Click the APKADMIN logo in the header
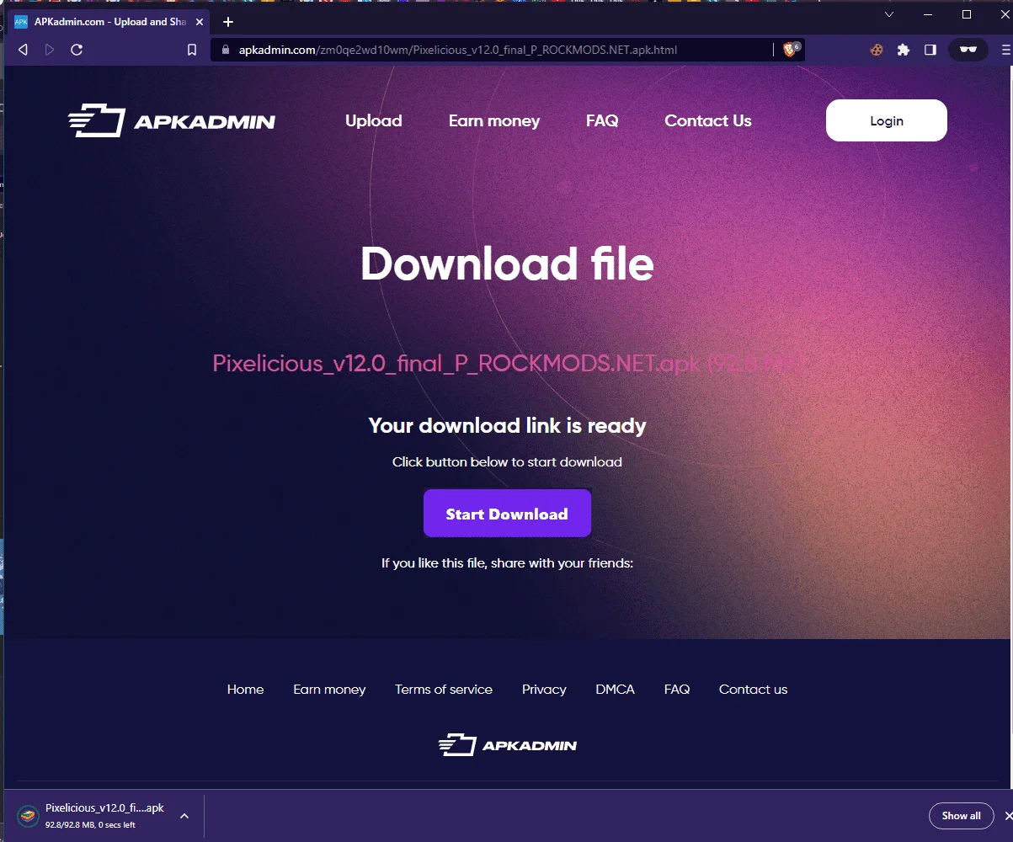 [x=172, y=121]
